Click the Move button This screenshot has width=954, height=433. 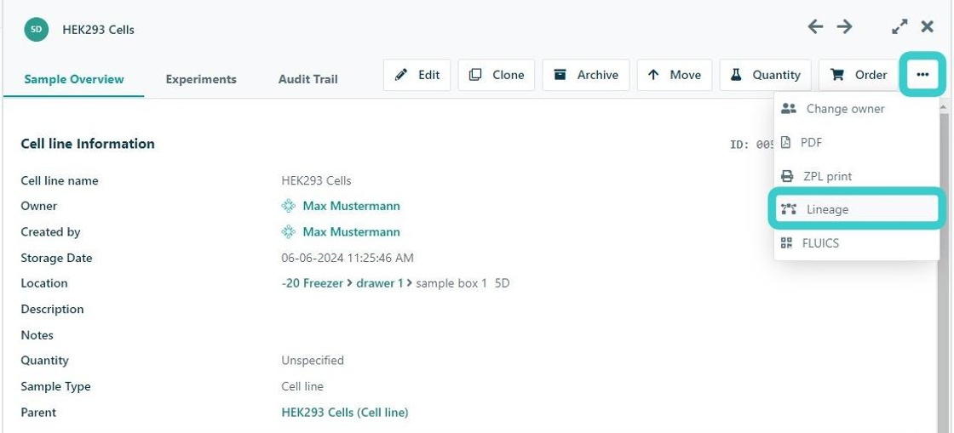(674, 75)
